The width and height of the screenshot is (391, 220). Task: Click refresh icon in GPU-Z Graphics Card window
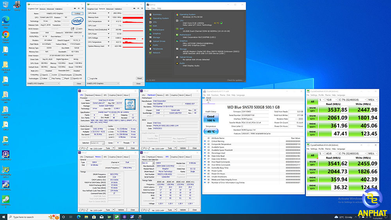point(79,9)
